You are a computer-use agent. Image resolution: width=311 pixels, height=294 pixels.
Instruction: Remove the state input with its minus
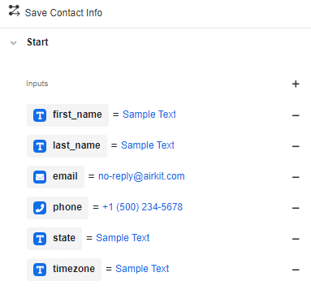pyautogui.click(x=296, y=239)
